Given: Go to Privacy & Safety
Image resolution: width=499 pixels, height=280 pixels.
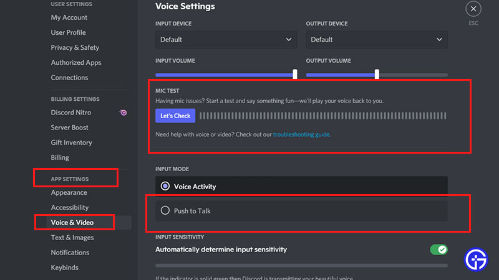Looking at the screenshot, I should pos(75,47).
